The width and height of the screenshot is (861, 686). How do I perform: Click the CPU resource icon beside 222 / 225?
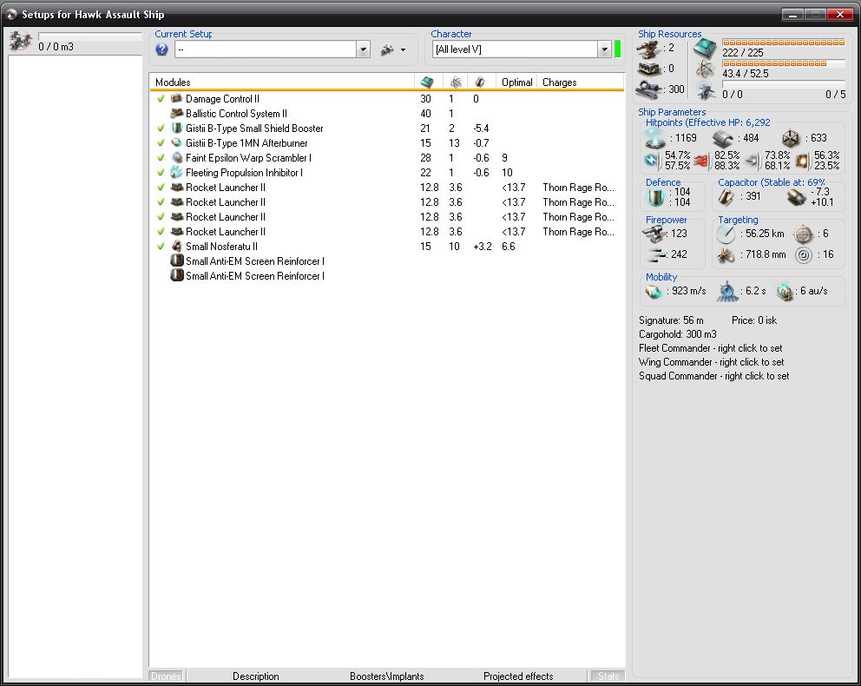(705, 48)
